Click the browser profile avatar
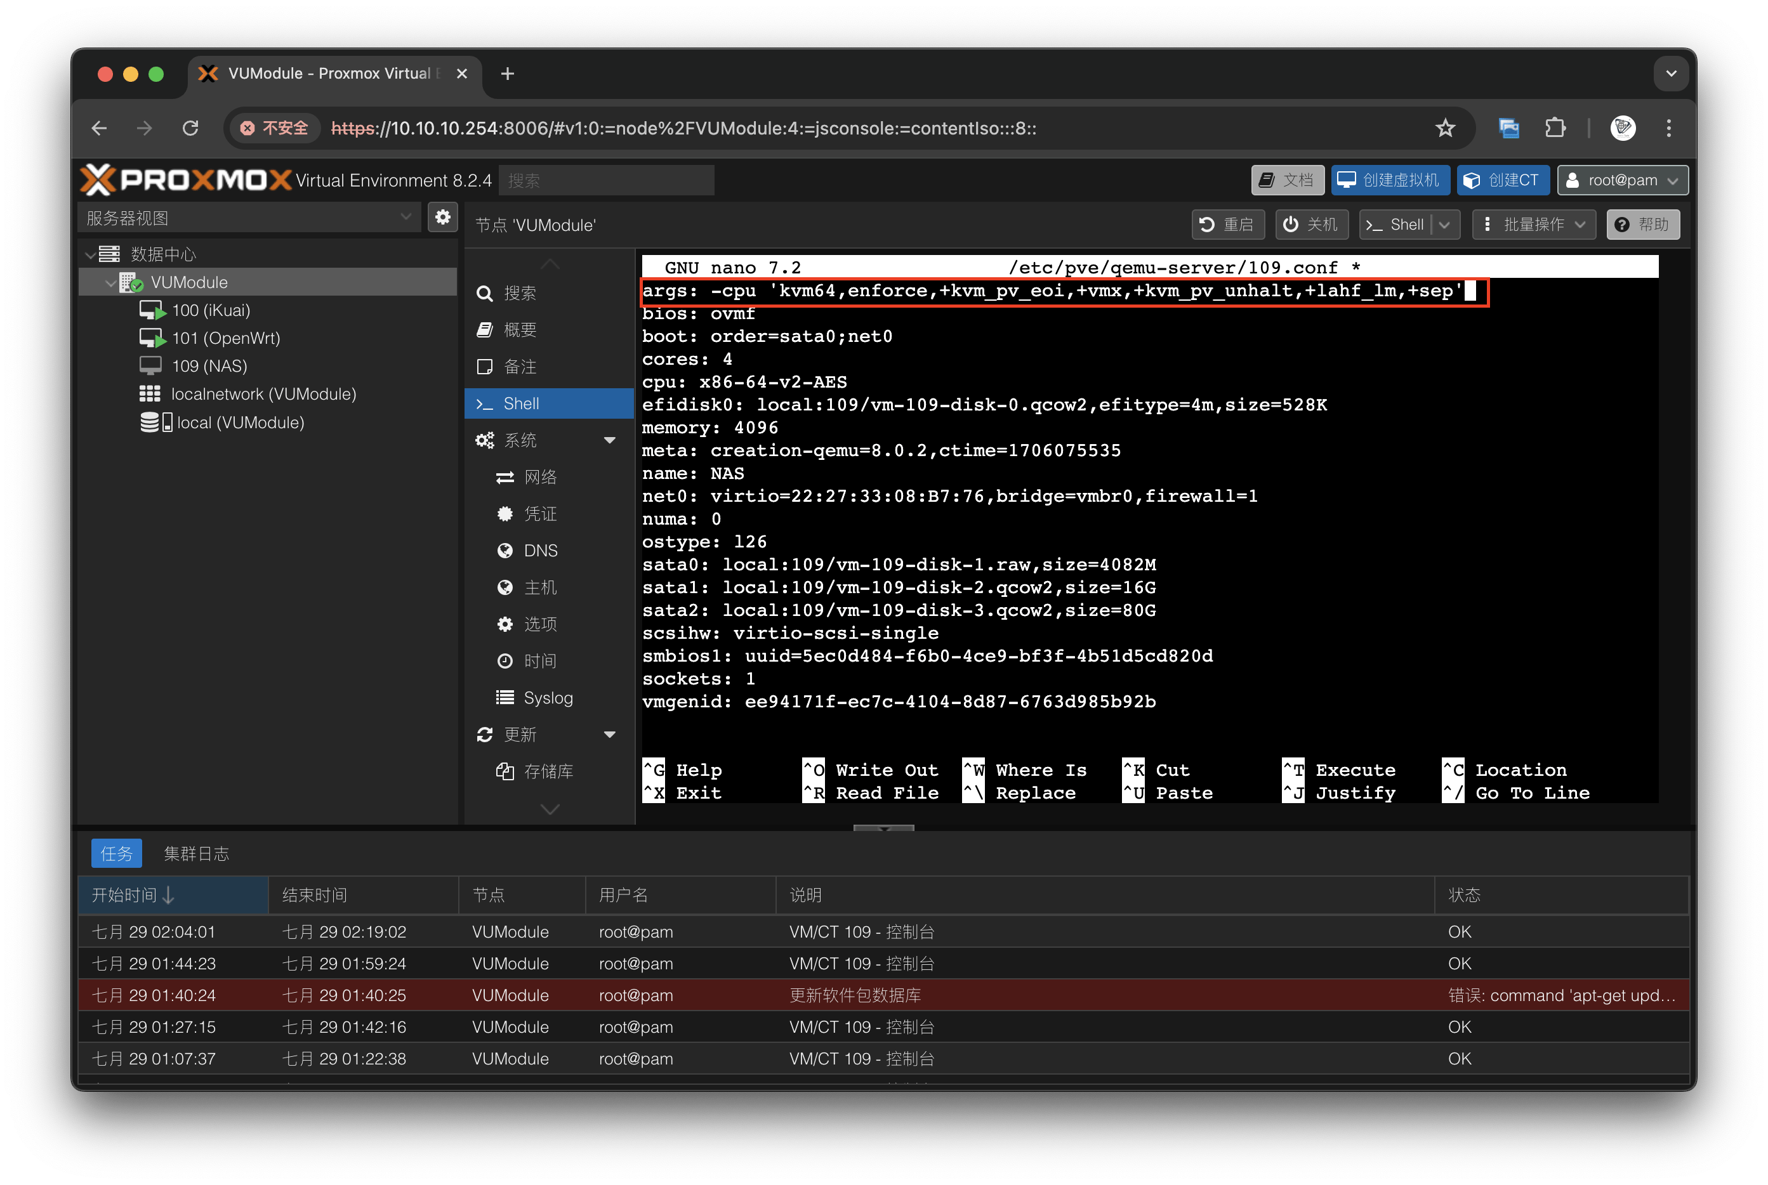Screen dimensions: 1768x1185 tap(1622, 129)
